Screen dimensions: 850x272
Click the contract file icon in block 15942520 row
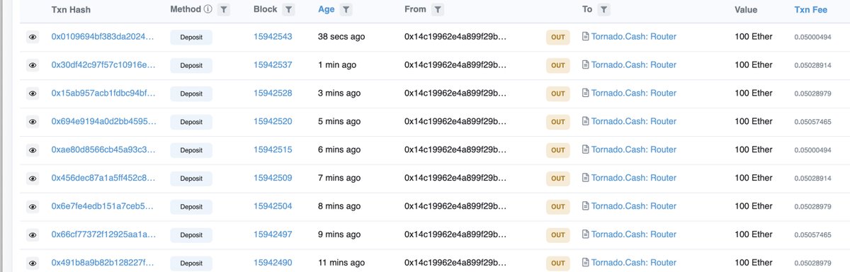click(x=586, y=122)
